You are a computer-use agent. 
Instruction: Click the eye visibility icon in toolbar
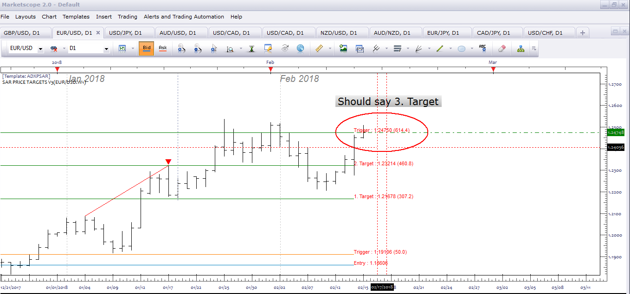pos(285,48)
